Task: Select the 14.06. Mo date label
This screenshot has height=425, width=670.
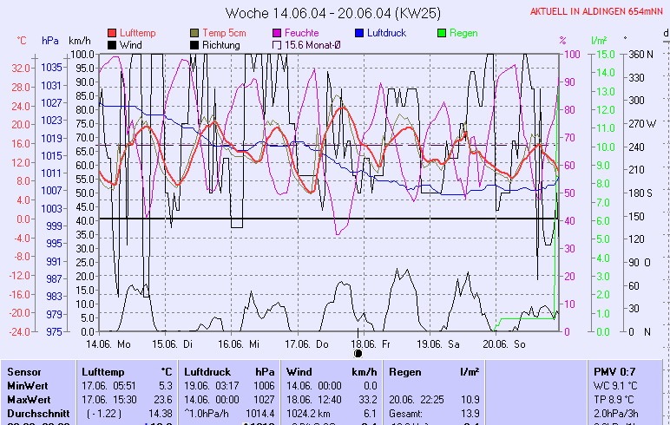Action: click(x=115, y=343)
